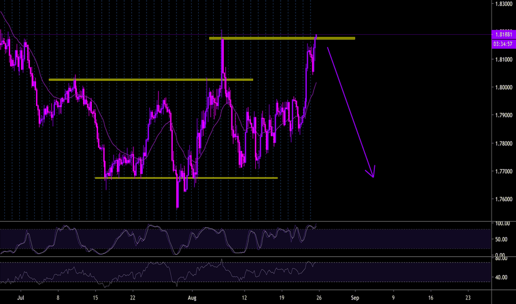Click the candle countdown timer 03:34:57
This screenshot has height=304, width=516.
click(503, 44)
